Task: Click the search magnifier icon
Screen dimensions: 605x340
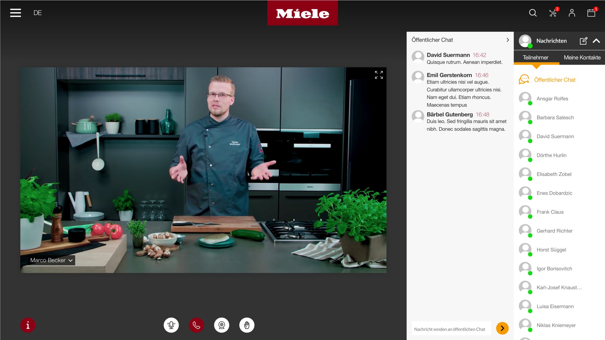Action: tap(533, 13)
